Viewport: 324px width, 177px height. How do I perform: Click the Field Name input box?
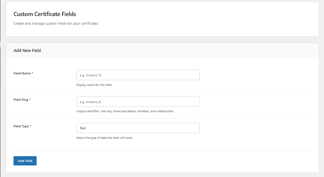click(x=138, y=75)
